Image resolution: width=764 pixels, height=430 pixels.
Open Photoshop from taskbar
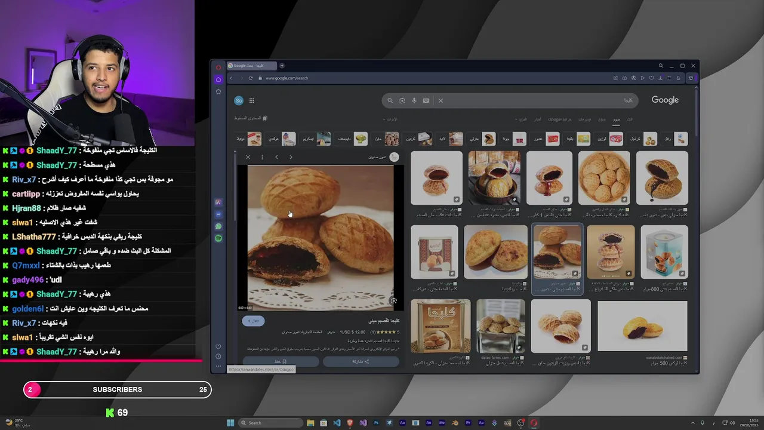376,423
